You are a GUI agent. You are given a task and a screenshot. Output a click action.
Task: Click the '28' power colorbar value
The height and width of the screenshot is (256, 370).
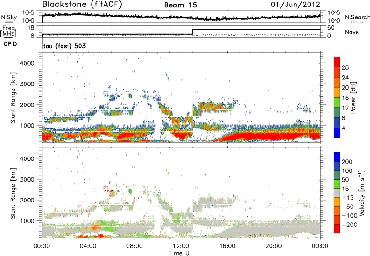(345, 67)
